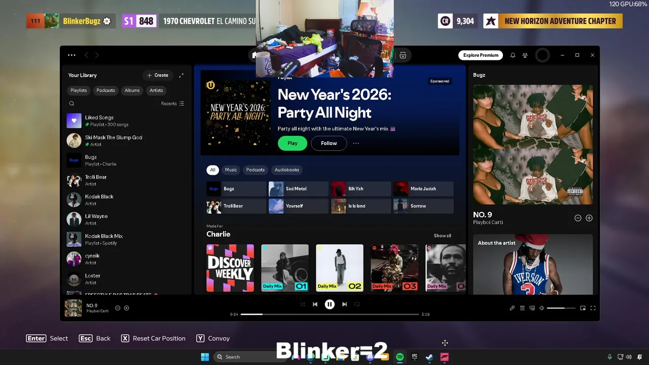
Task: Open more options beside Follow button
Action: [356, 143]
